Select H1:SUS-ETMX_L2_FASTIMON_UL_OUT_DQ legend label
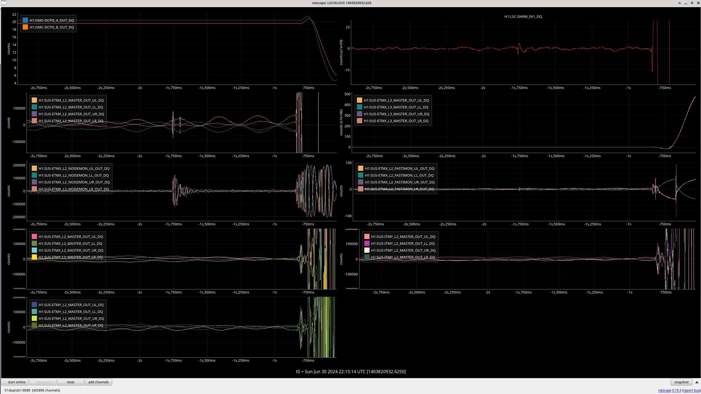Viewport: 701px width, 394px height. pos(400,168)
